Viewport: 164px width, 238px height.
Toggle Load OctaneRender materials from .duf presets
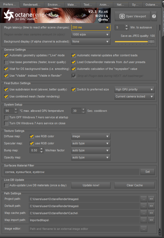point(74,62)
